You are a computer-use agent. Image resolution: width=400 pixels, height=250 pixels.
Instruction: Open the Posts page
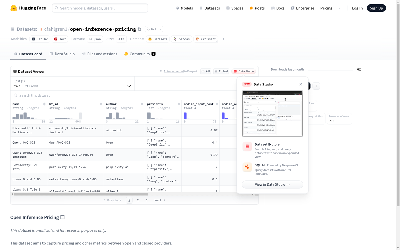click(257, 8)
